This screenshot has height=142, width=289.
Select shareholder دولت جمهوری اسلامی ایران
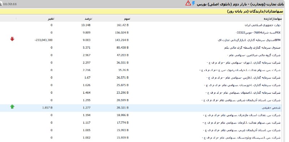(x=263, y=25)
